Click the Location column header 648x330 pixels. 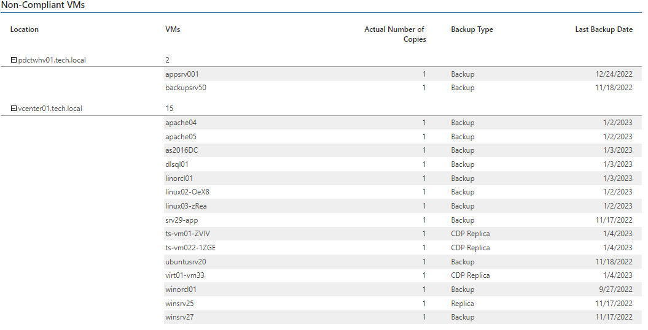[x=25, y=29]
